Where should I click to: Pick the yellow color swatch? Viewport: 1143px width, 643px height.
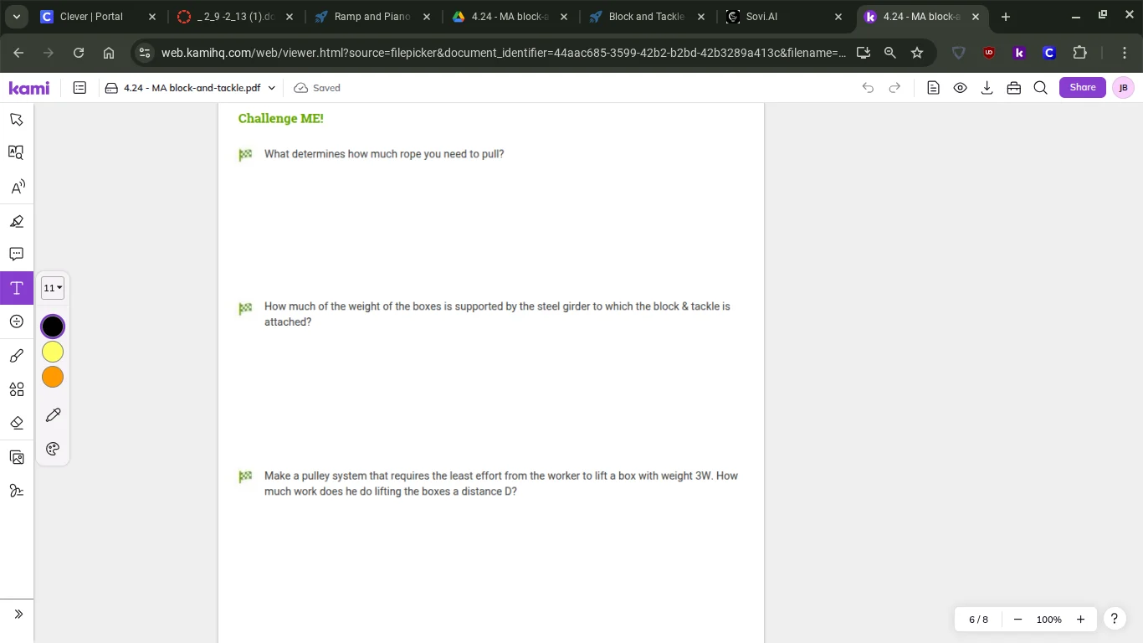pyautogui.click(x=53, y=352)
